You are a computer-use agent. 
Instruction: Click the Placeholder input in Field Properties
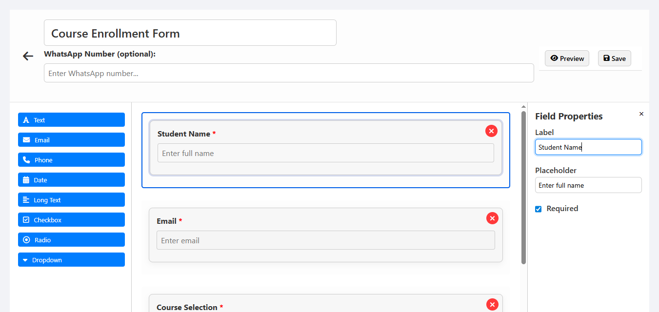(588, 185)
